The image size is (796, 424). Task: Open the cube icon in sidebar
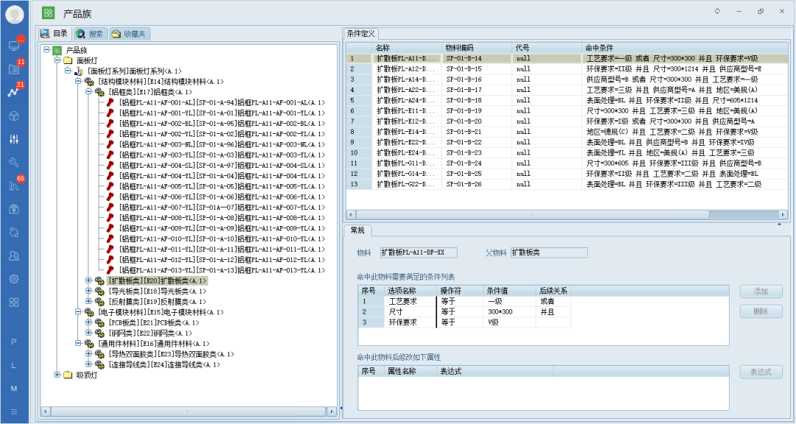coord(14,116)
